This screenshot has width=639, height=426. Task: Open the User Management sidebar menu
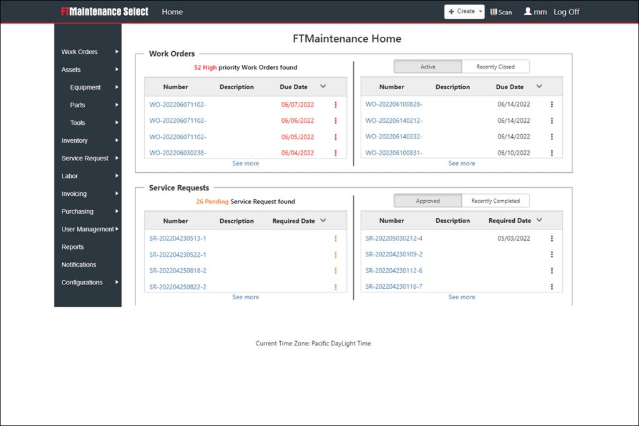88,229
